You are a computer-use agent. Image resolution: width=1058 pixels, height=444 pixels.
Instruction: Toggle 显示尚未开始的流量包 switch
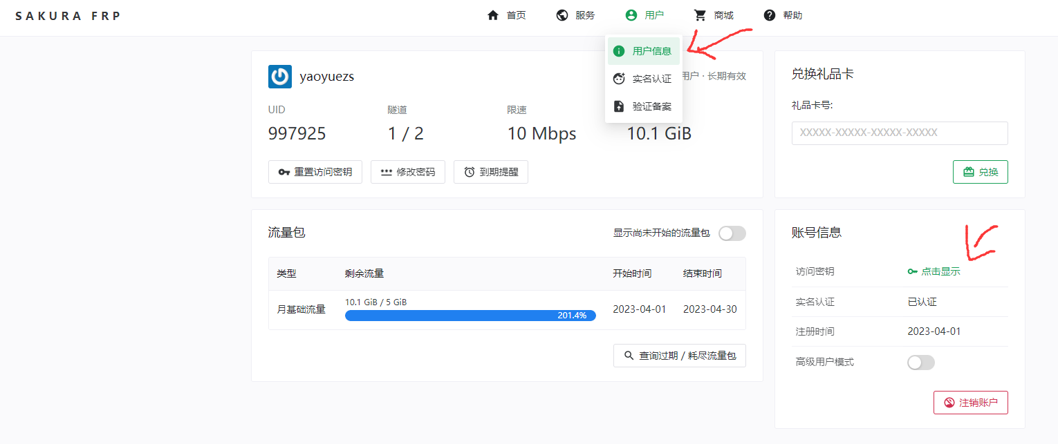732,233
